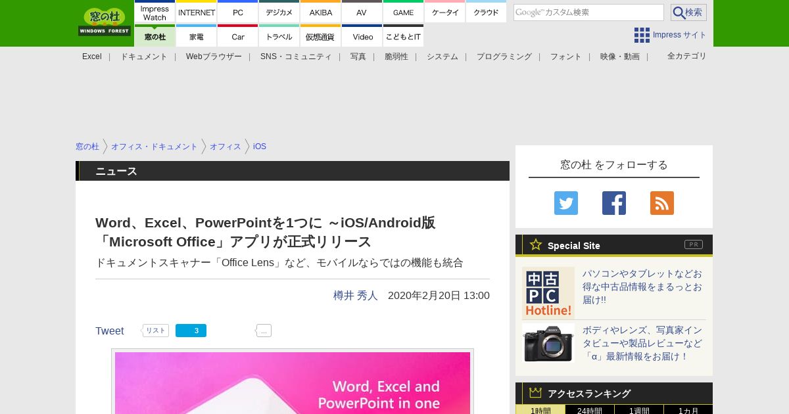Open the INTERNET site tab

coord(197,12)
